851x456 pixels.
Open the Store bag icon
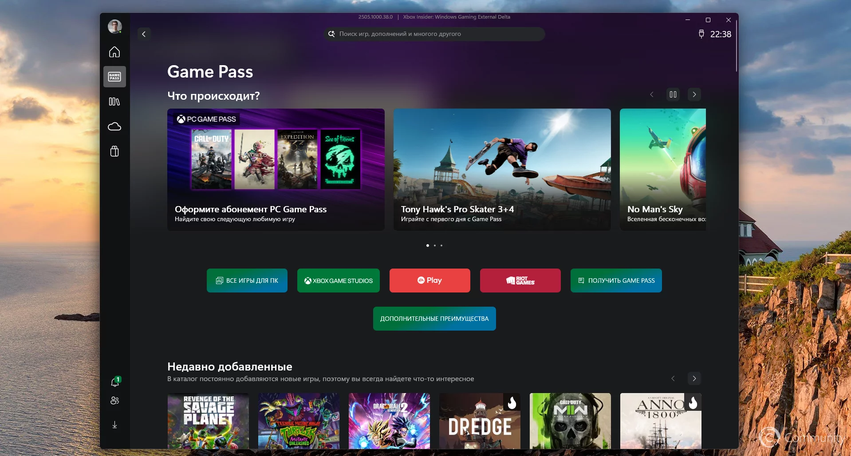pyautogui.click(x=114, y=152)
